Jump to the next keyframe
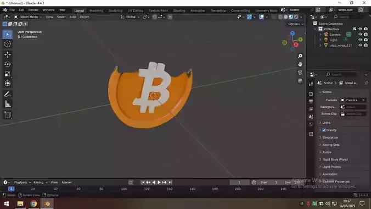371x209 pixels. (165, 183)
